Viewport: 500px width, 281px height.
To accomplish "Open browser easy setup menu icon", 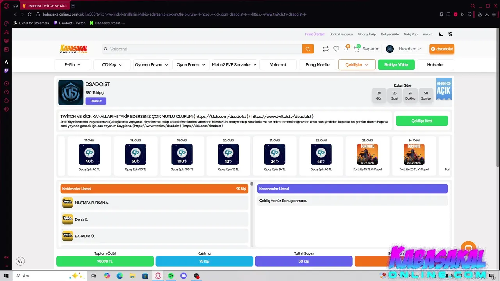I will (494, 14).
